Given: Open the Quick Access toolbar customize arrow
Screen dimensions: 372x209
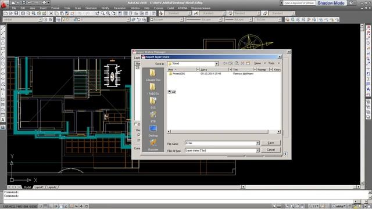Looking at the screenshot, I should (x=49, y=3).
